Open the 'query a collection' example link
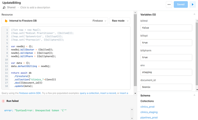 pyautogui.click(x=90, y=93)
